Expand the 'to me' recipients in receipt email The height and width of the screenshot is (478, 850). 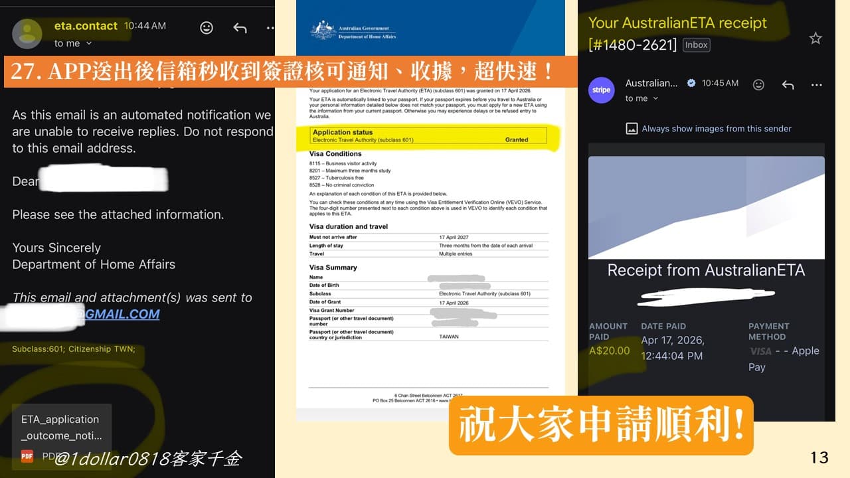(x=641, y=98)
